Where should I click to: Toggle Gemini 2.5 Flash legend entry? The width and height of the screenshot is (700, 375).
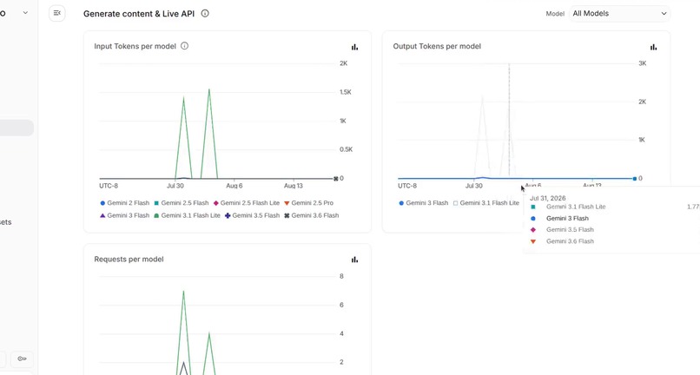[182, 202]
